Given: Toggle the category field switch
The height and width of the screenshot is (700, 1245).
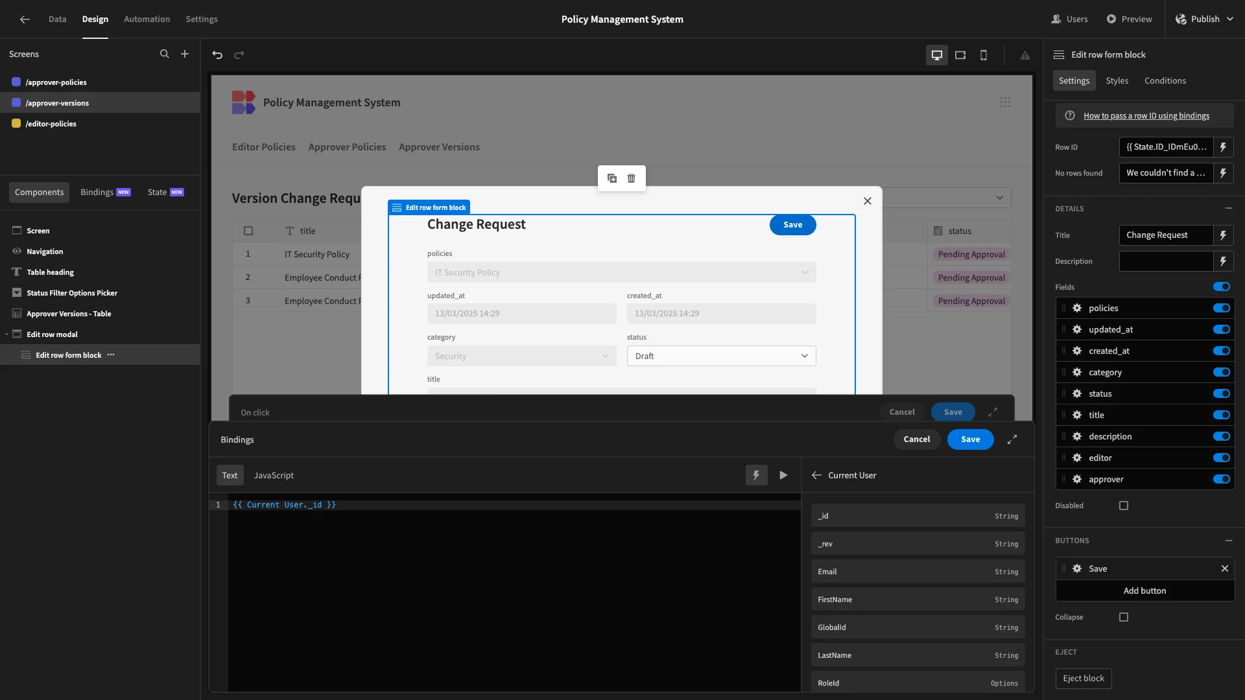Looking at the screenshot, I should 1222,373.
